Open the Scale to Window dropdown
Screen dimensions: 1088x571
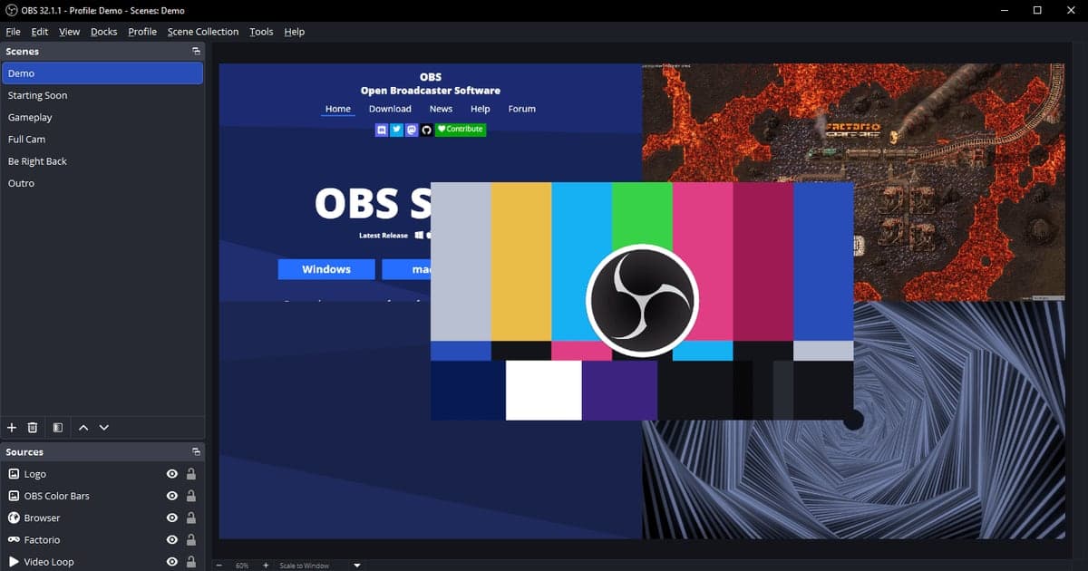(319, 566)
